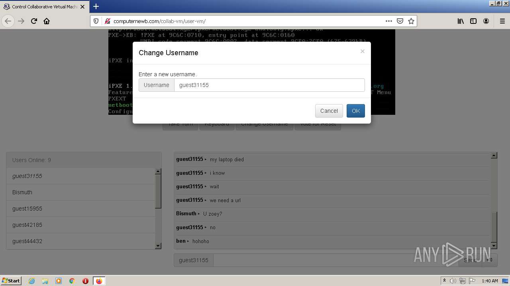Click the browser Back arrow
This screenshot has width=510, height=286.
[x=8, y=21]
